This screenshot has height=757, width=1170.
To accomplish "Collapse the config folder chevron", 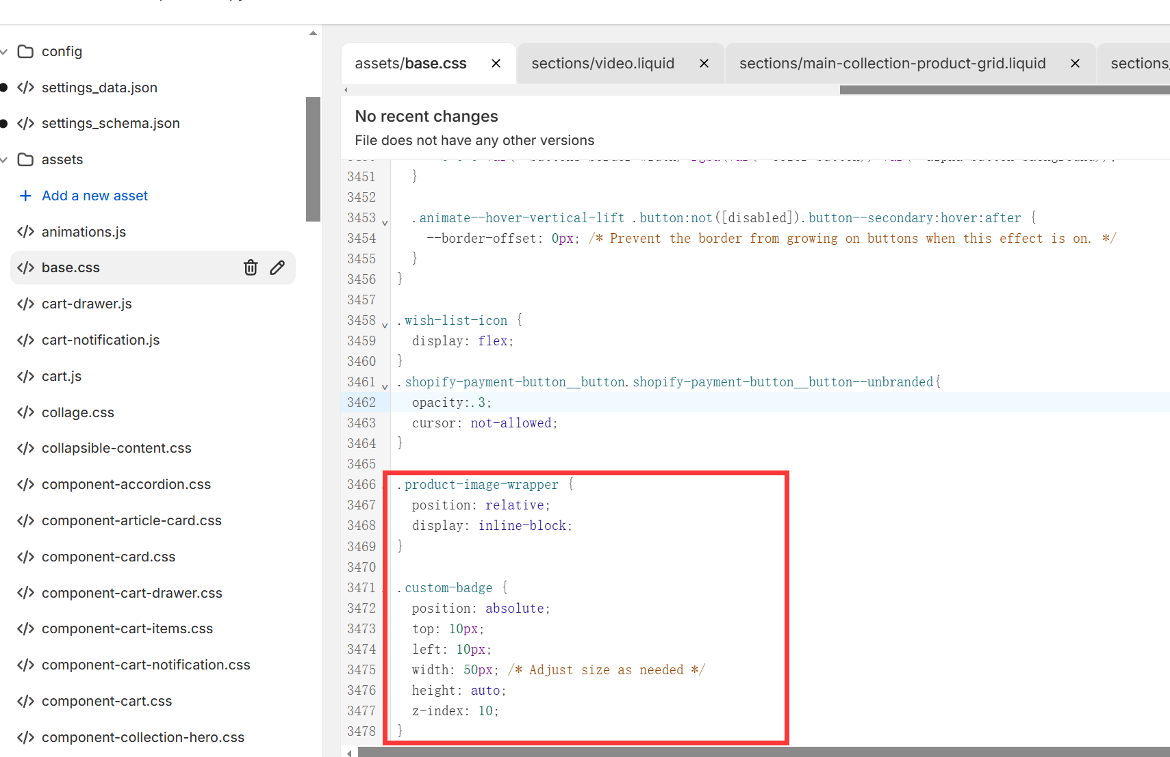I will click(4, 52).
